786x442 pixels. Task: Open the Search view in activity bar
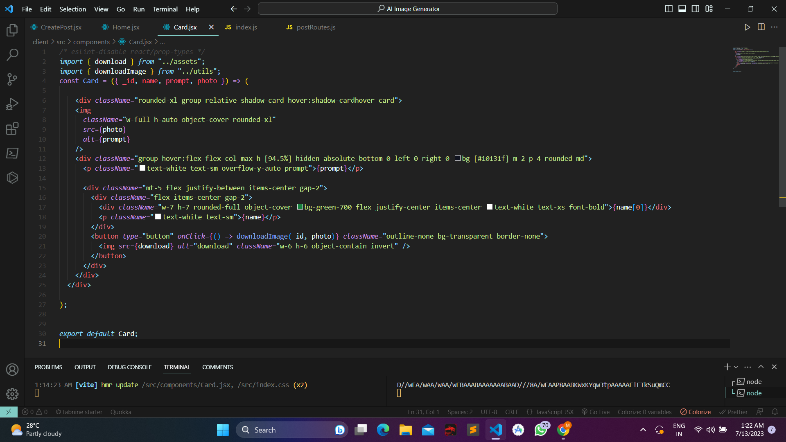(12, 54)
